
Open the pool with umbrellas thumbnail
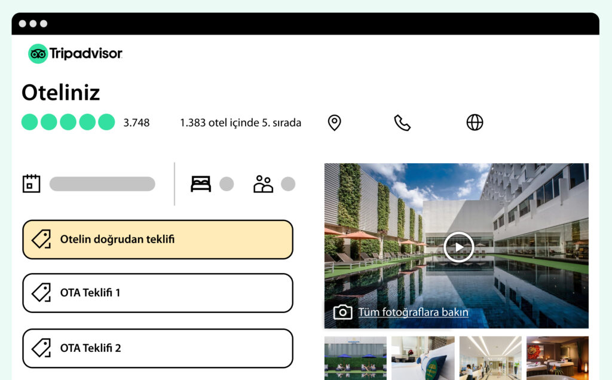click(x=356, y=358)
